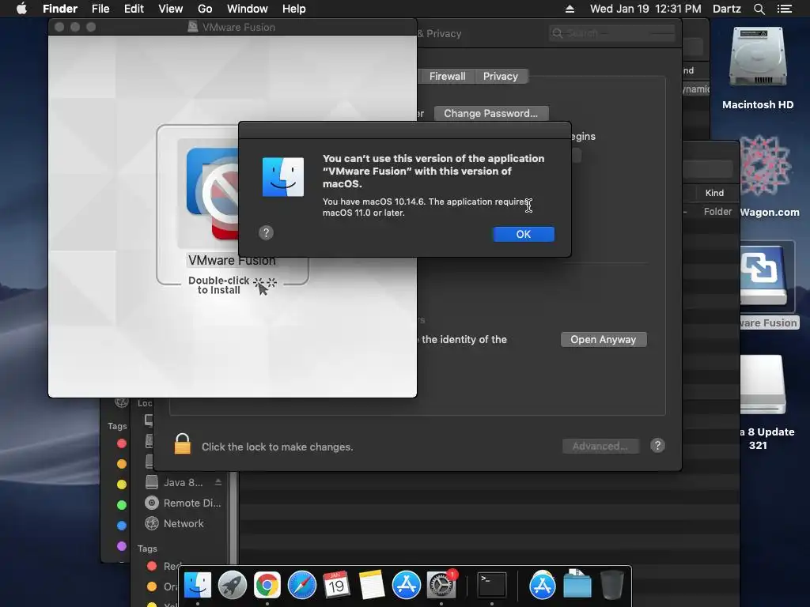Image resolution: width=810 pixels, height=607 pixels.
Task: Open the View menu
Action: [171, 9]
